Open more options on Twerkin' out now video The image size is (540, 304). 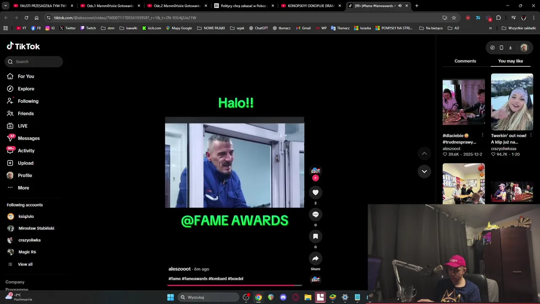pos(531,136)
